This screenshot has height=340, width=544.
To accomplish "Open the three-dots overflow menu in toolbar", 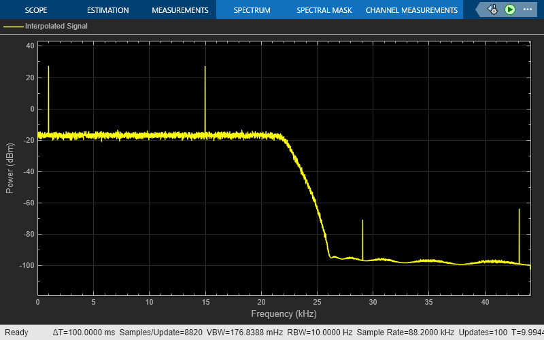I will (x=528, y=10).
